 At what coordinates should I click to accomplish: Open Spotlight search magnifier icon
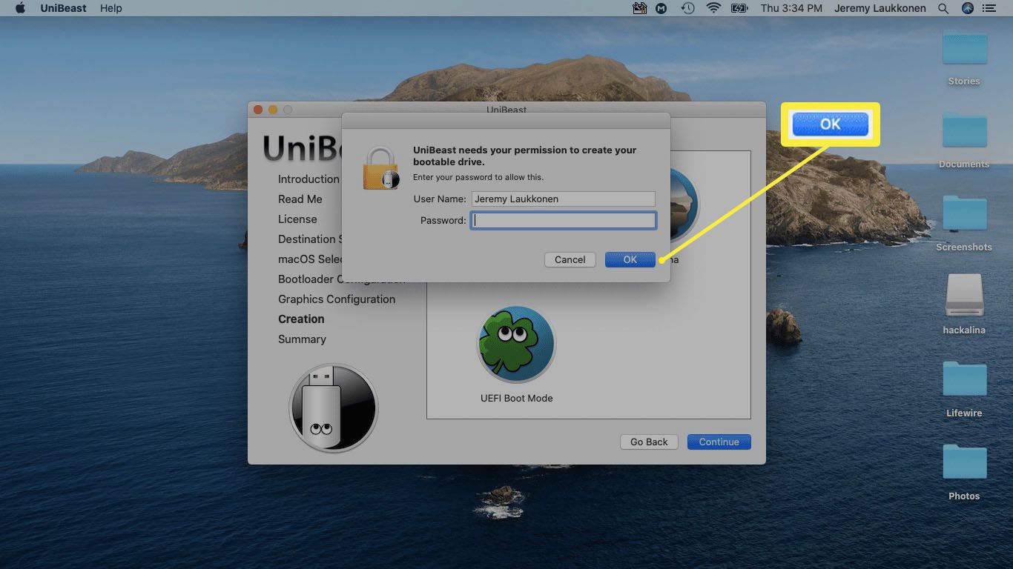click(x=943, y=8)
